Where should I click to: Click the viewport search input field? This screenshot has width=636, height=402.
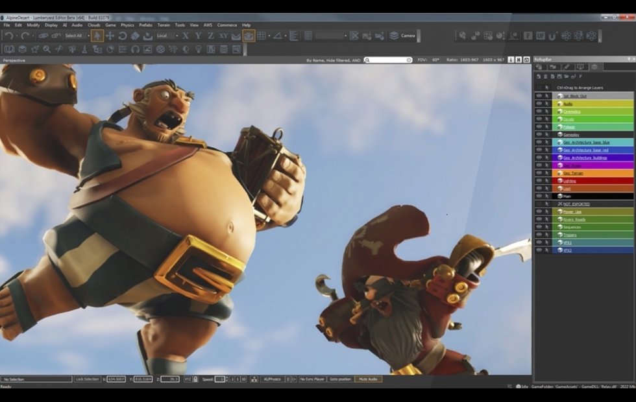coord(388,60)
